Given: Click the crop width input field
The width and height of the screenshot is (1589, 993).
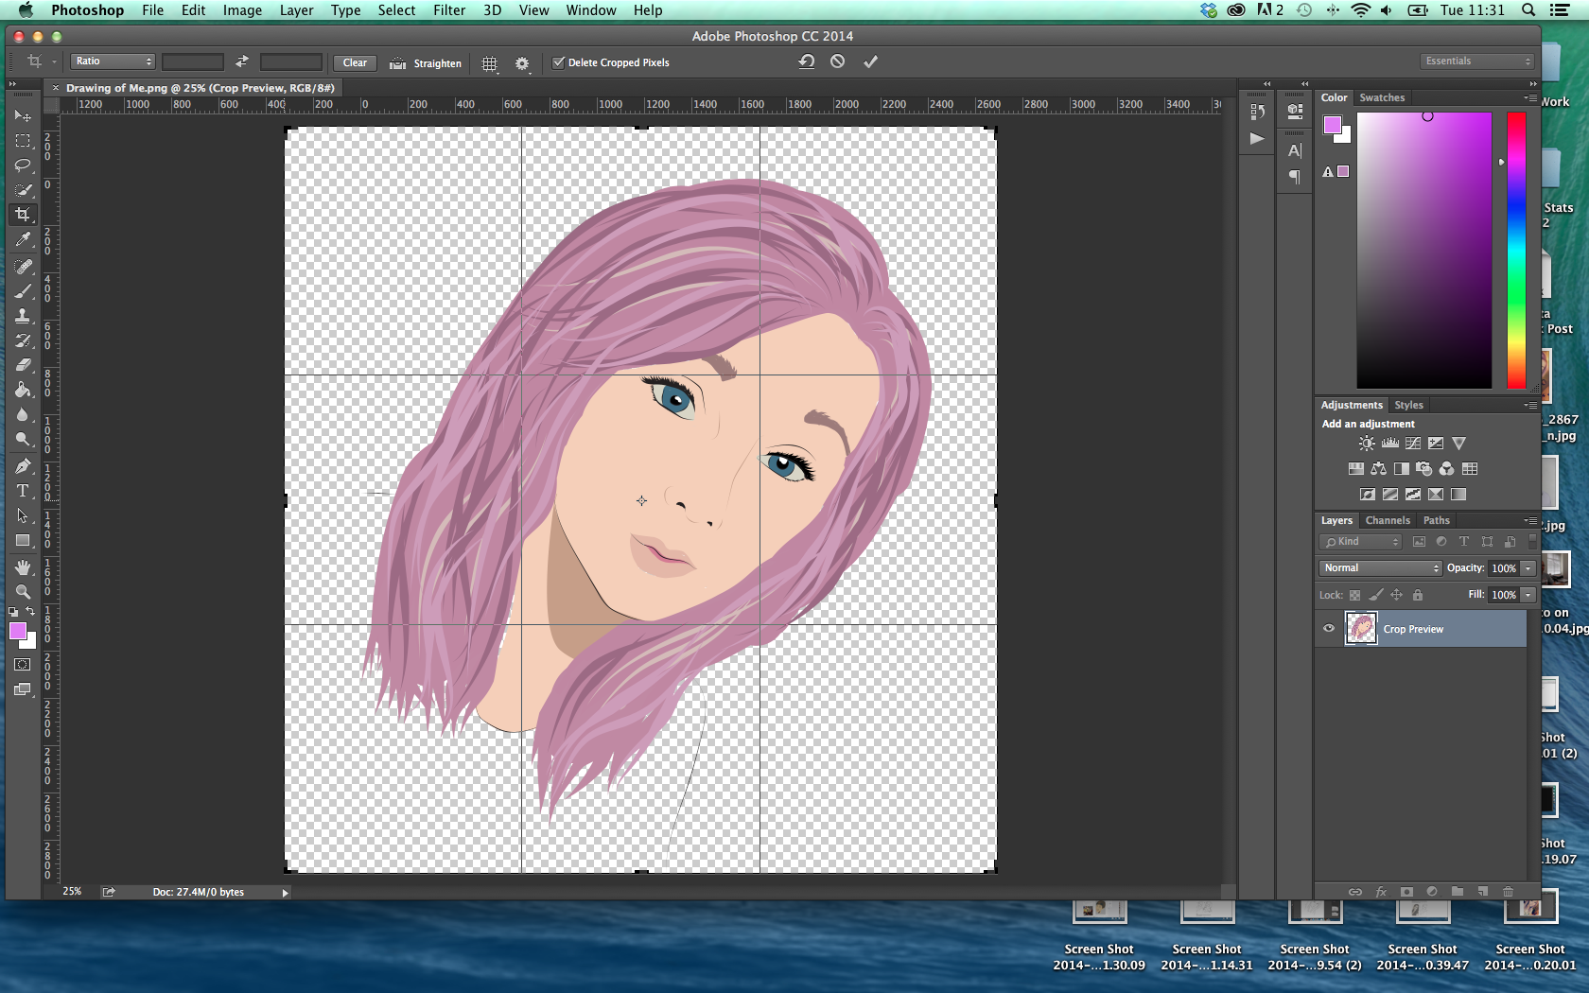Looking at the screenshot, I should click(193, 61).
